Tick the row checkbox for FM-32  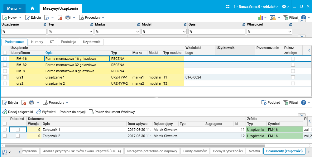click(5, 65)
